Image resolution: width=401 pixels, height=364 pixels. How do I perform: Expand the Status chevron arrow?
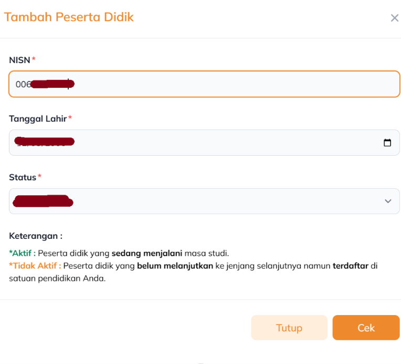tap(388, 201)
